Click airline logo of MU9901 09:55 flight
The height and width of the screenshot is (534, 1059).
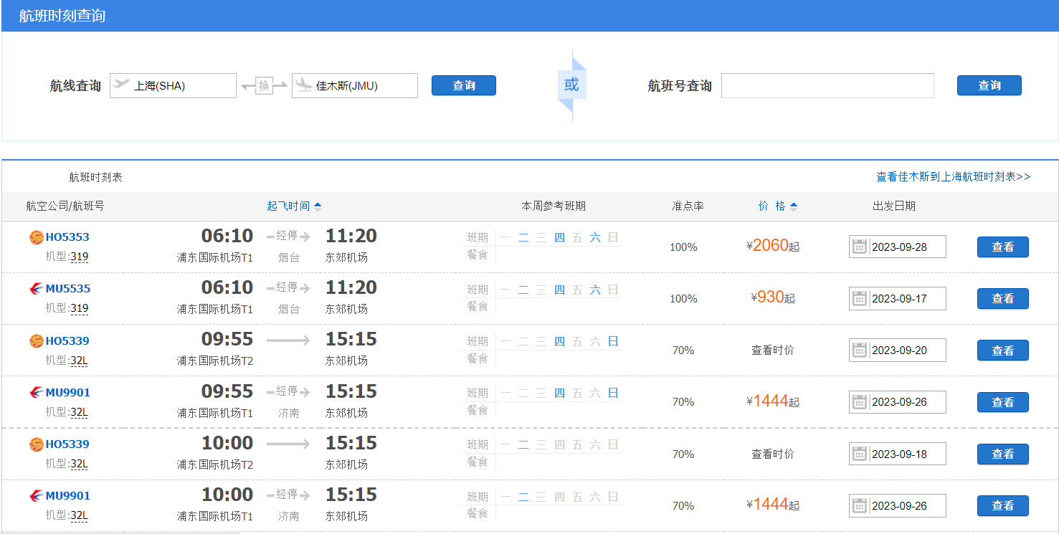coord(37,393)
